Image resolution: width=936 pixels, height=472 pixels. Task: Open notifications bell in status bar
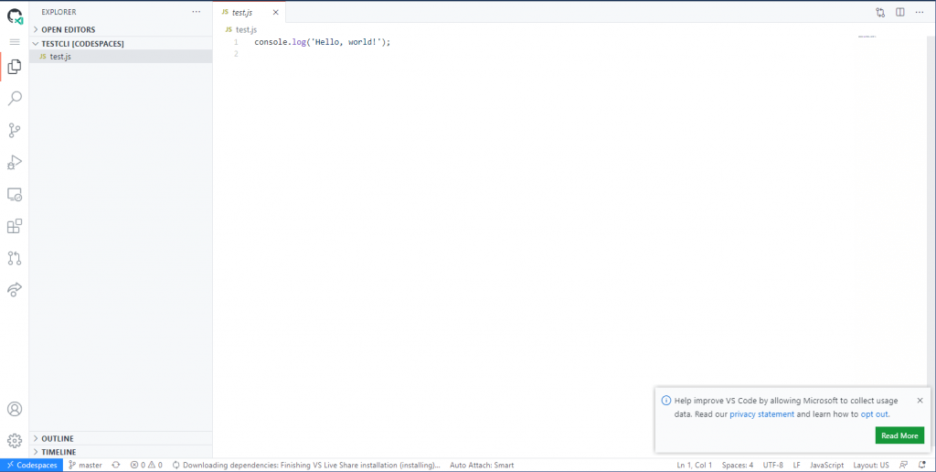922,465
